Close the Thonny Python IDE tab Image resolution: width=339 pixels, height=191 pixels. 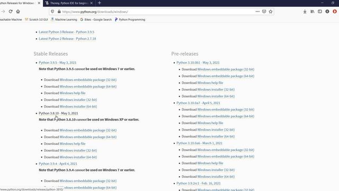click(x=92, y=3)
